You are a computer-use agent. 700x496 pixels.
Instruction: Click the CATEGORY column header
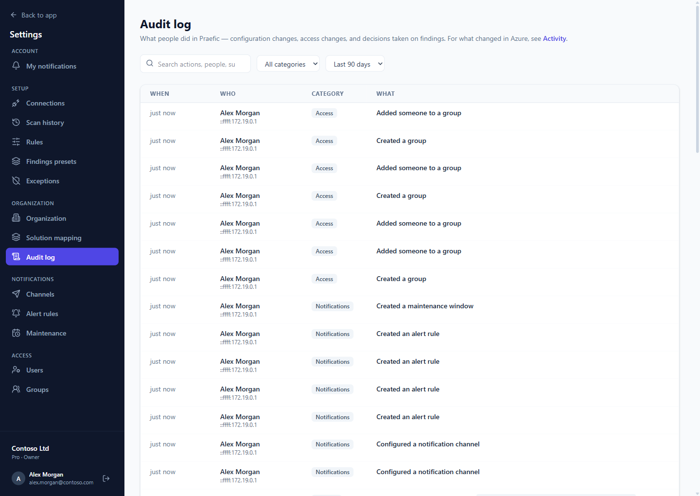(x=328, y=94)
